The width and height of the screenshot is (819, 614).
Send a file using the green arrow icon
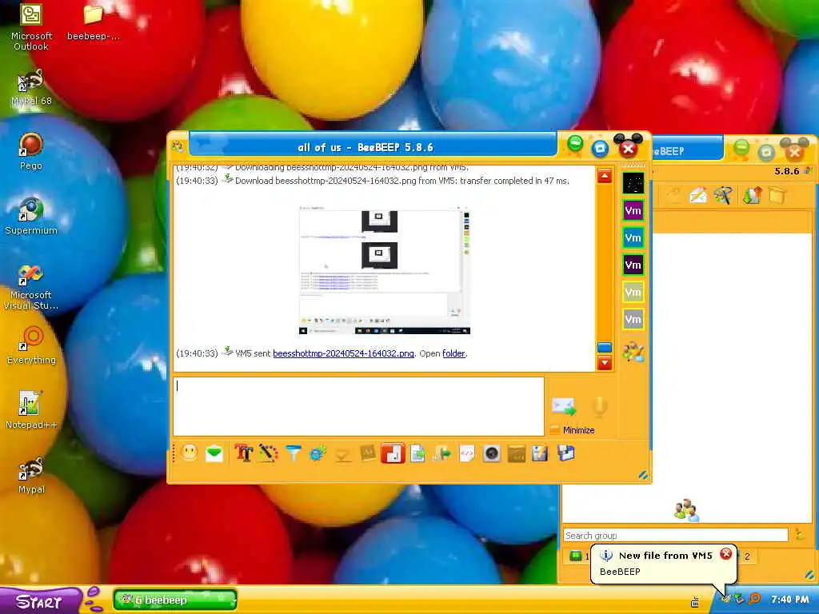(442, 453)
